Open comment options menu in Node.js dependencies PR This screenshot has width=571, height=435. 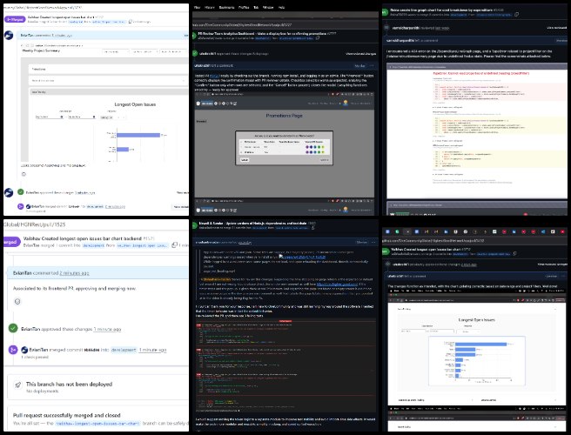(x=373, y=242)
